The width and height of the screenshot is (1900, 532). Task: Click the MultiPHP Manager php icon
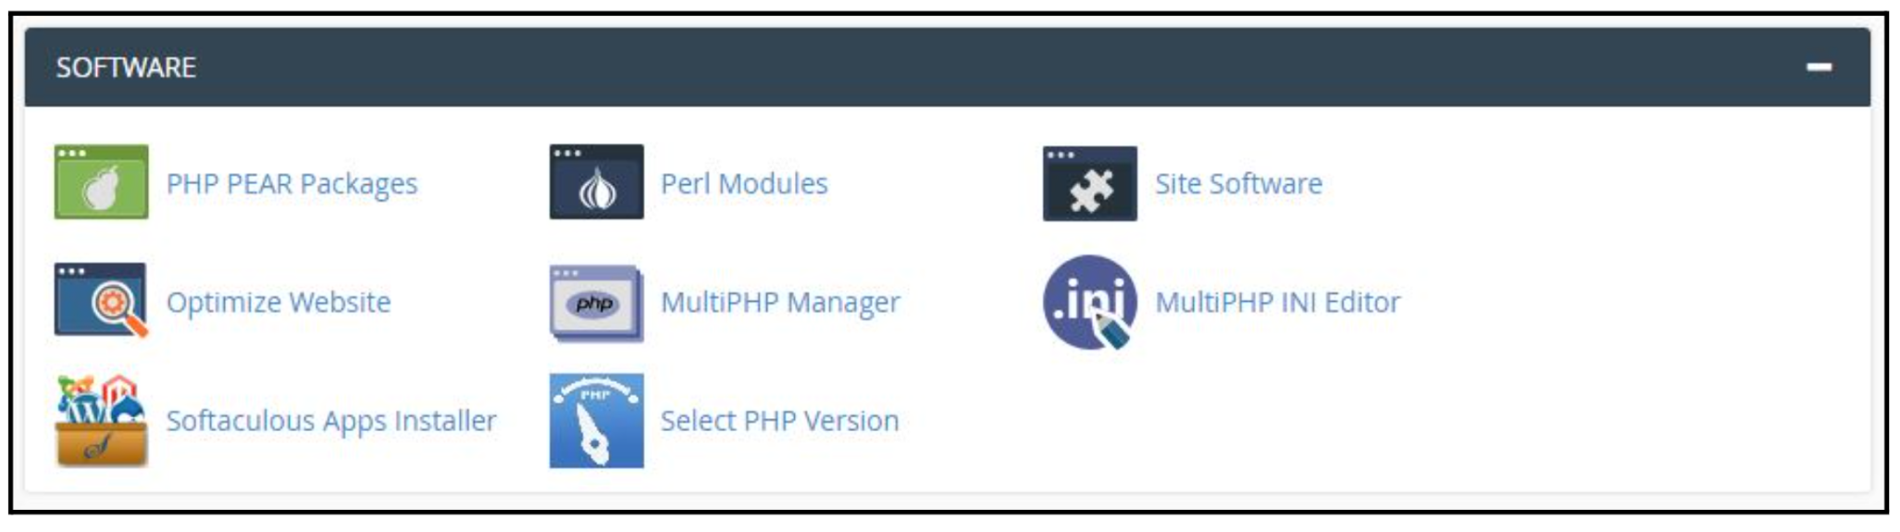tap(596, 302)
